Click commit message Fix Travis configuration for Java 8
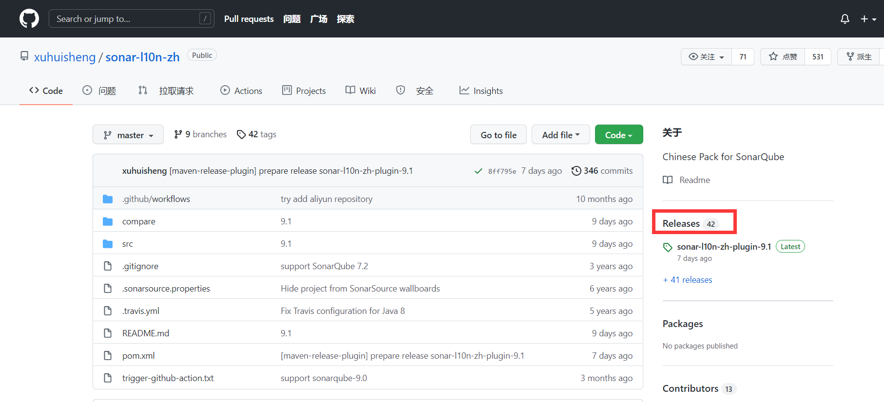This screenshot has width=884, height=402. click(x=343, y=311)
